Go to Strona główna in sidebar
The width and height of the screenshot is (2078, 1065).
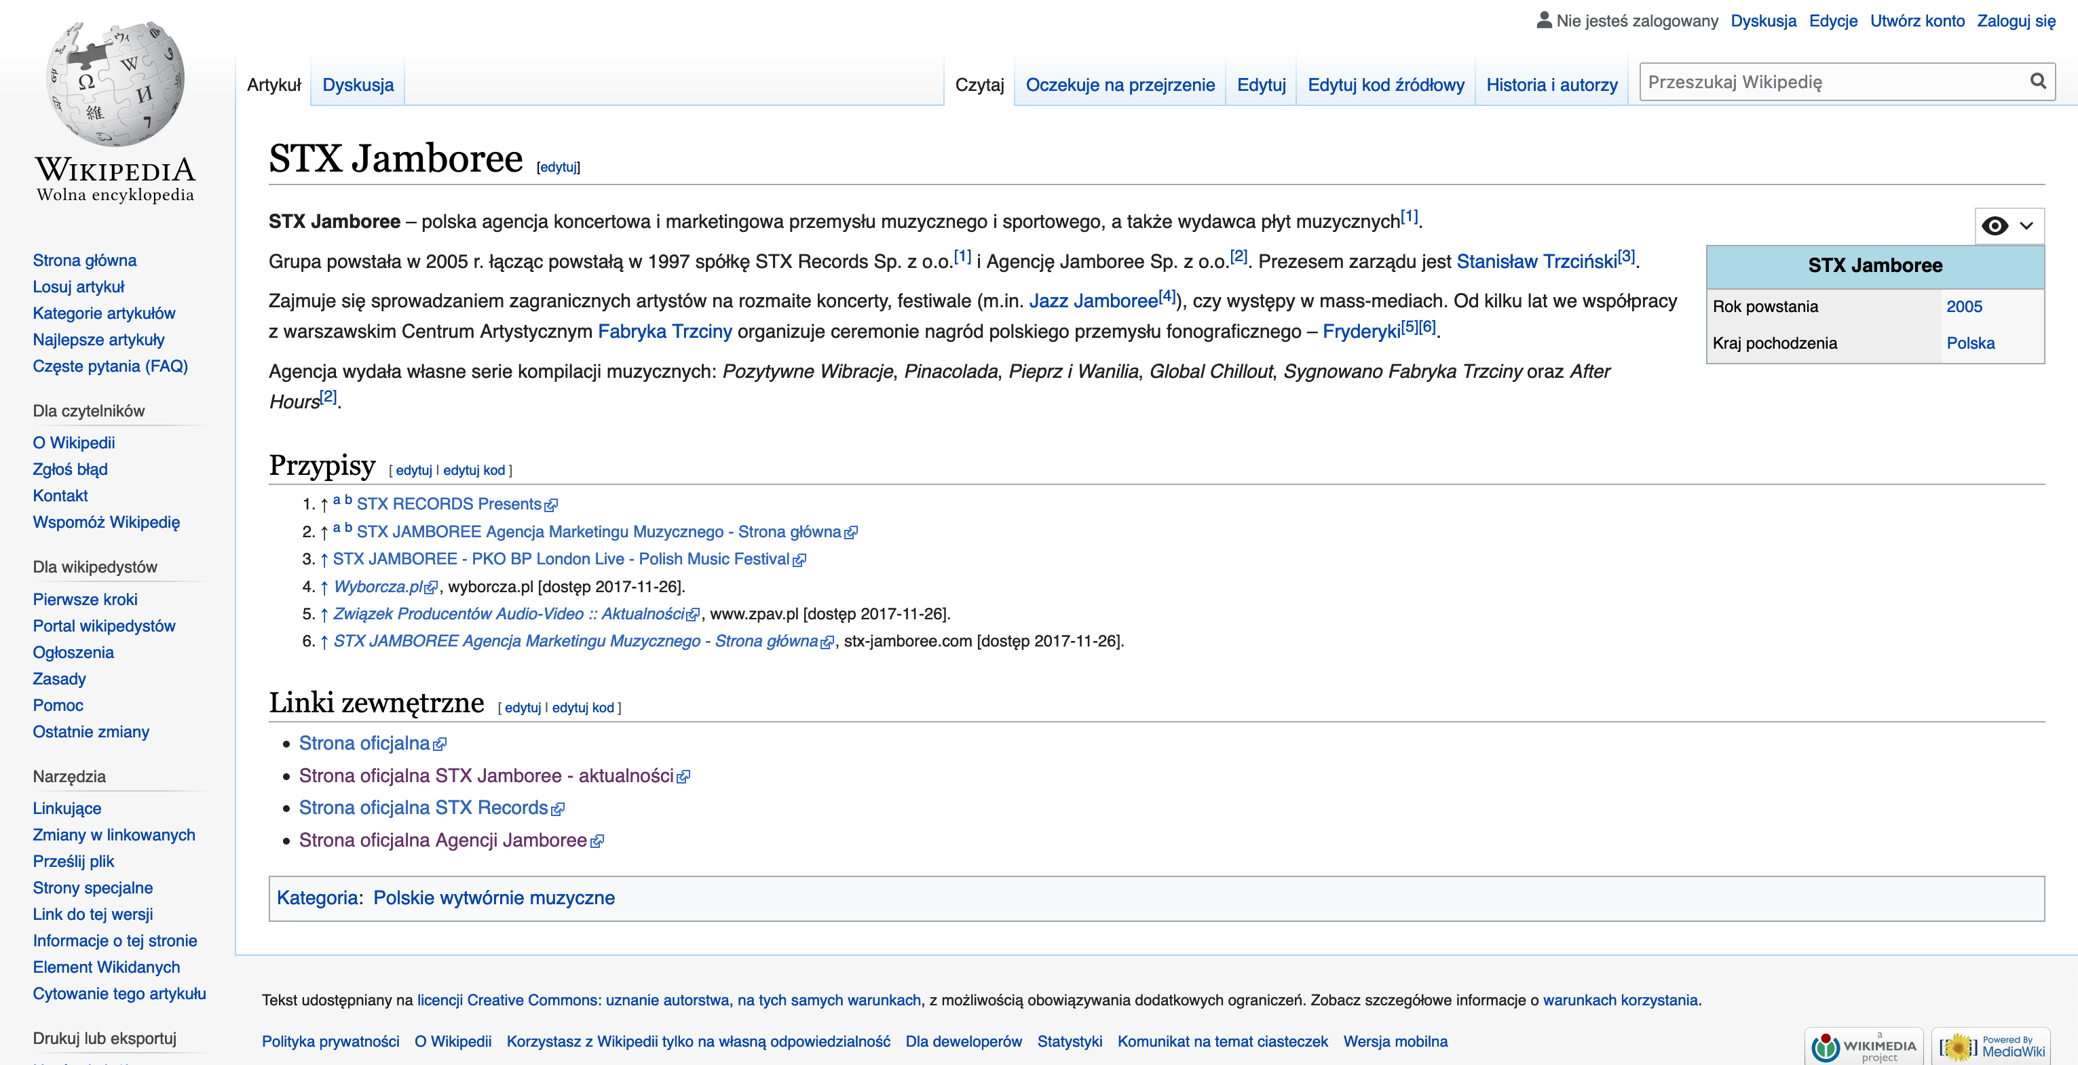click(85, 260)
